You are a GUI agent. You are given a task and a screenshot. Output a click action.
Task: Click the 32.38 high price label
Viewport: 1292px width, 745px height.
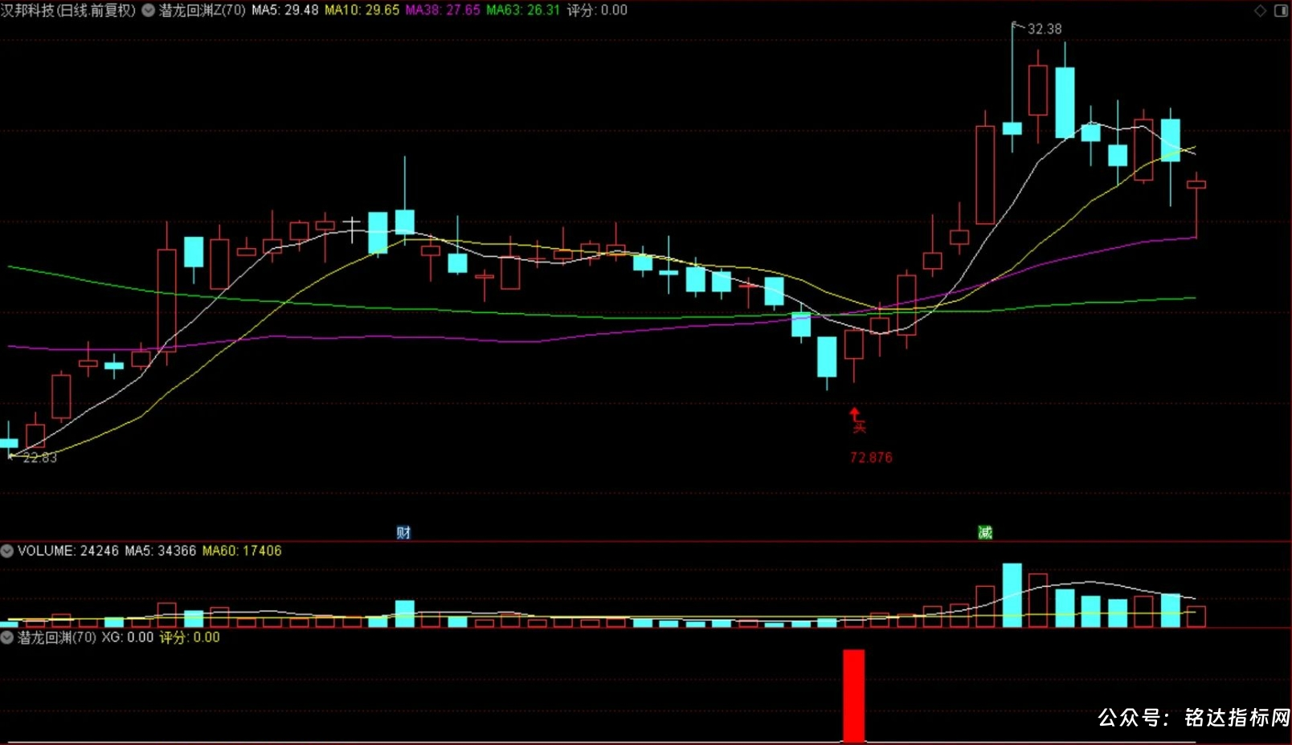click(1045, 29)
